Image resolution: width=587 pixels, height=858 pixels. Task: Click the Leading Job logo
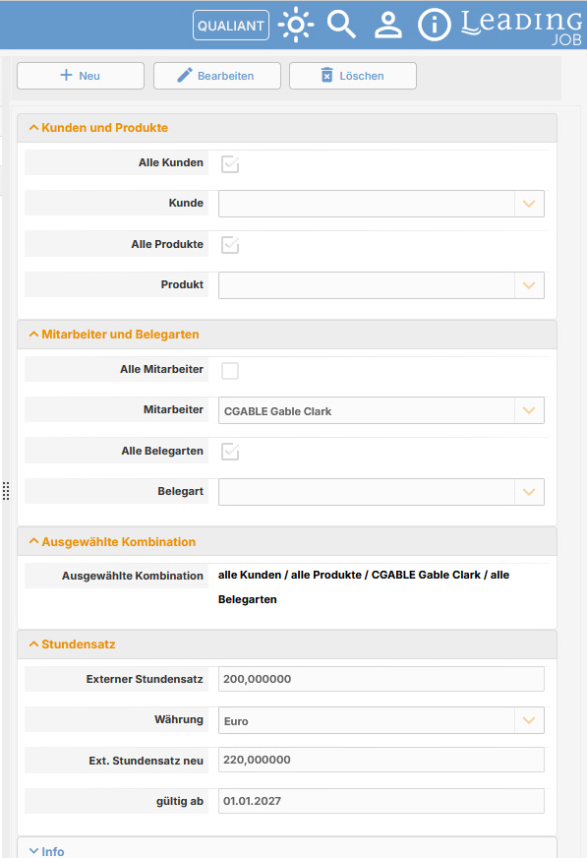pyautogui.click(x=522, y=27)
